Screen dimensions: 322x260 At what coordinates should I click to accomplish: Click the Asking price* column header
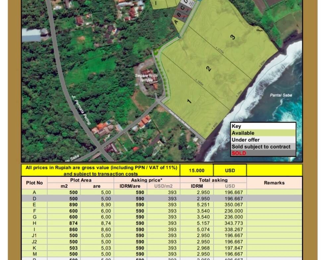pyautogui.click(x=147, y=180)
